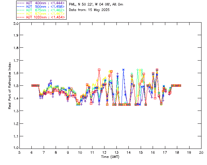This screenshot has width=207, height=165.
Task: Click the blue 500nm peak near 13:30
Action: [x=124, y=70]
